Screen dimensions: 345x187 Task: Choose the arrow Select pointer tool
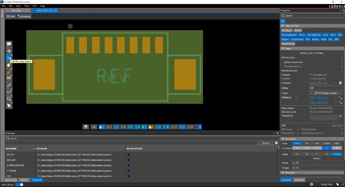[9, 106]
